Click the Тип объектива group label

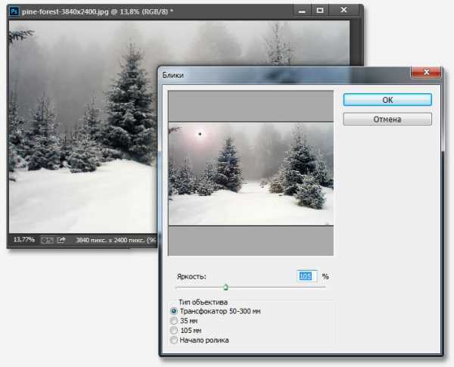click(203, 302)
